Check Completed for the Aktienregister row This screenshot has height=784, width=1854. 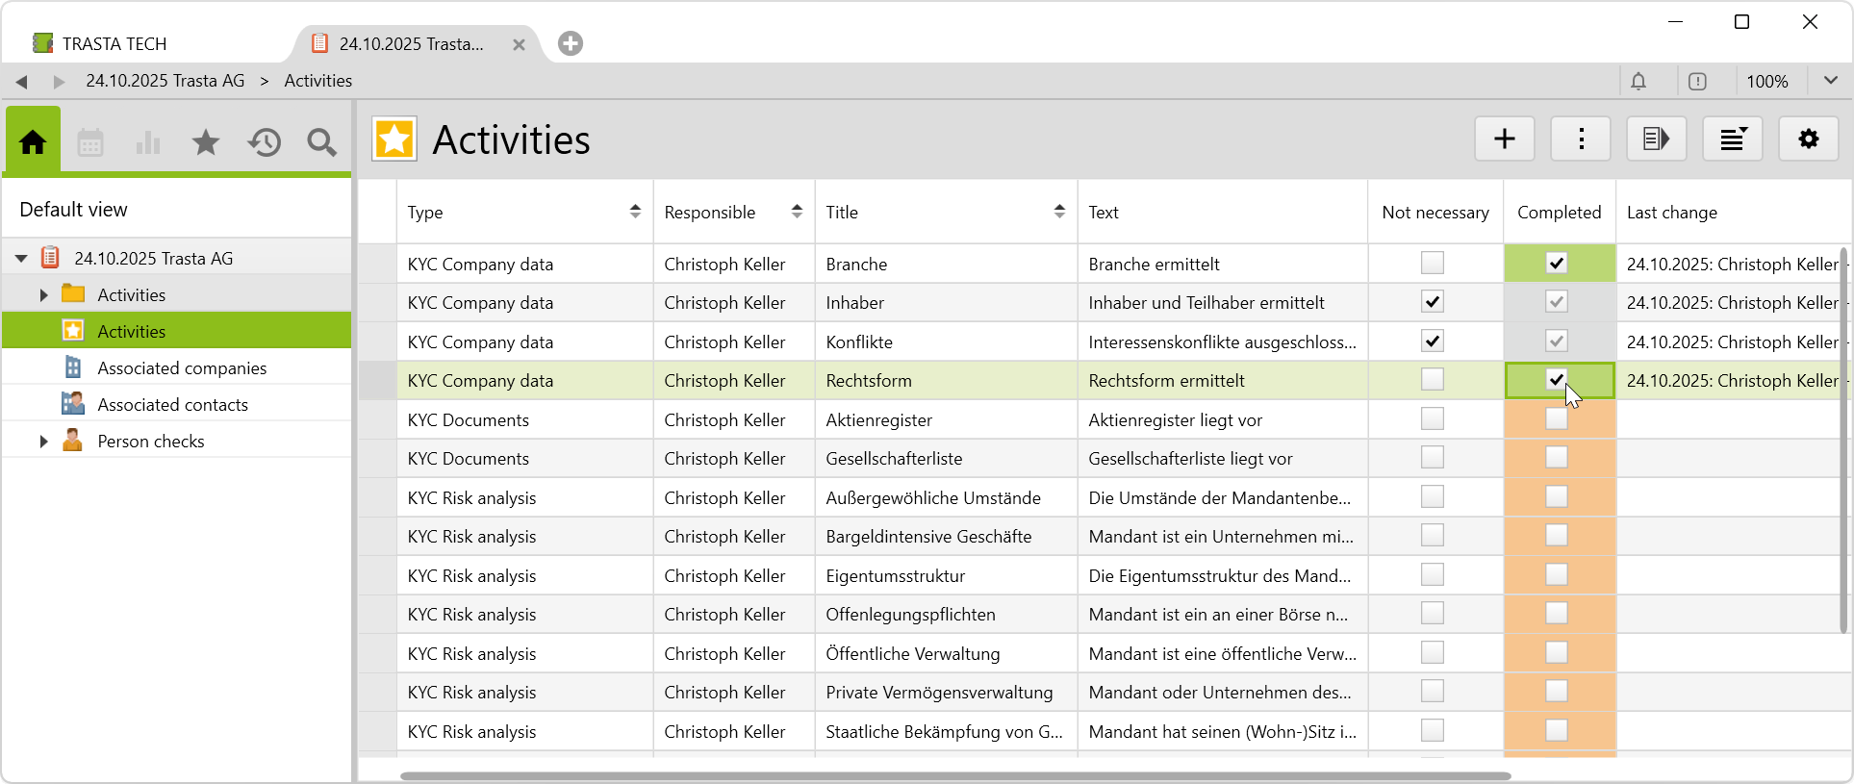pyautogui.click(x=1556, y=419)
